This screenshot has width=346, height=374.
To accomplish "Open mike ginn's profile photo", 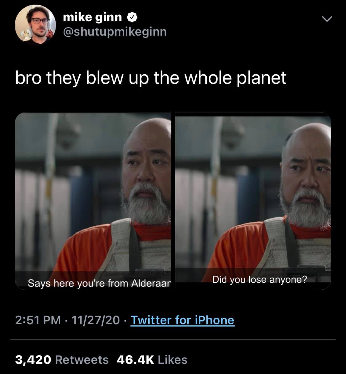I will [35, 25].
